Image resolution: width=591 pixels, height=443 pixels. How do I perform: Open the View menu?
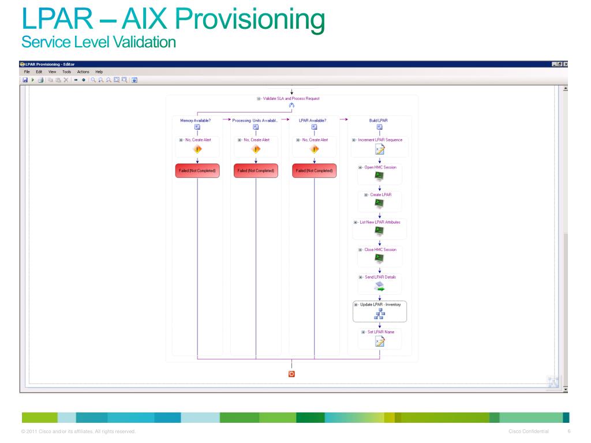[52, 72]
